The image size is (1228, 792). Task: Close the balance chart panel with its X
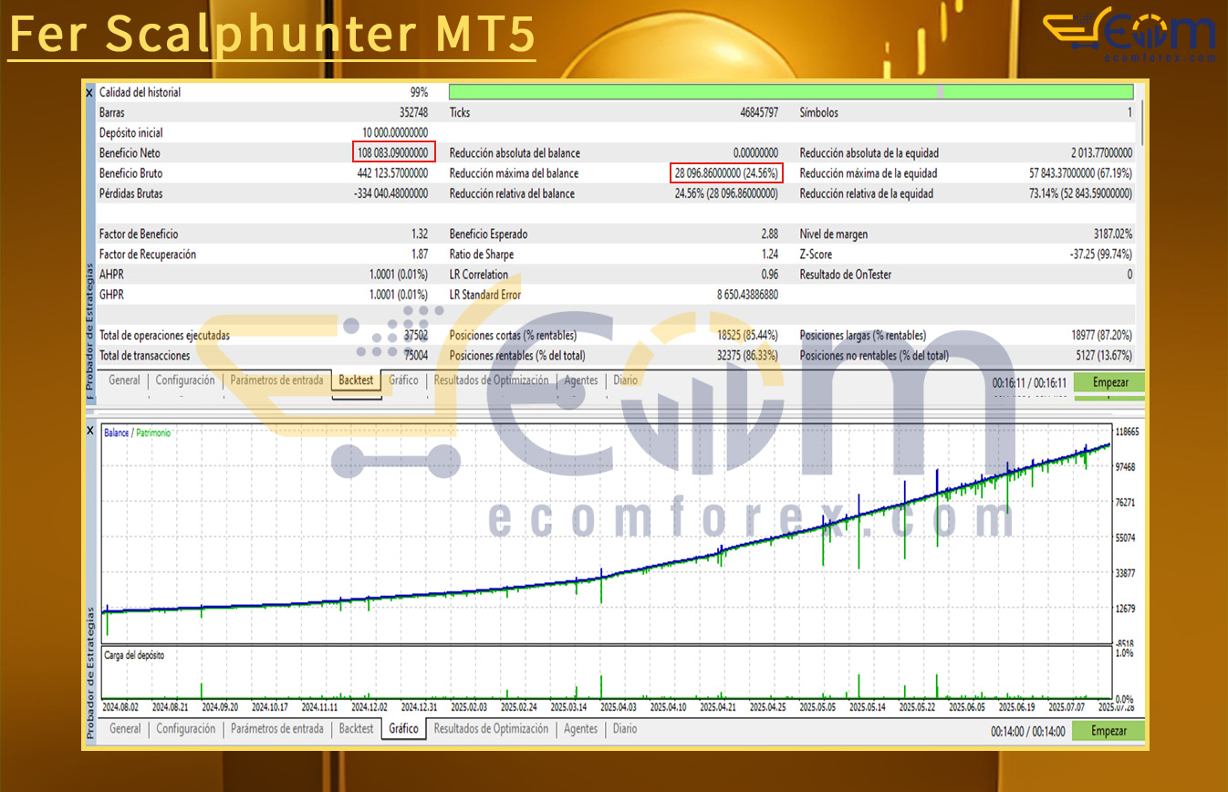coord(89,430)
